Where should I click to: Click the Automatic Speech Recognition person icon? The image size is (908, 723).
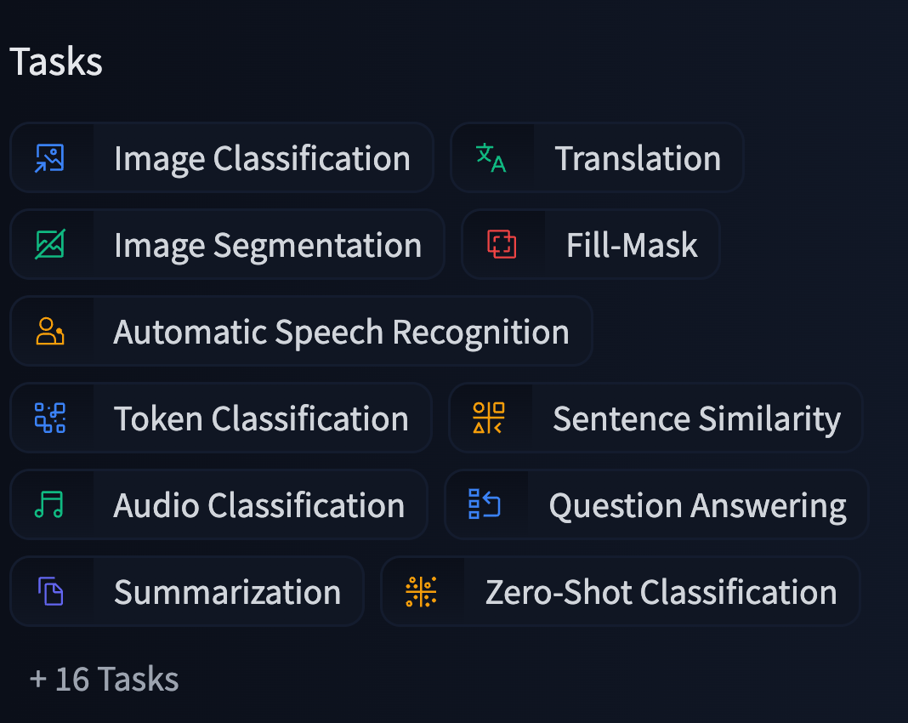click(50, 332)
